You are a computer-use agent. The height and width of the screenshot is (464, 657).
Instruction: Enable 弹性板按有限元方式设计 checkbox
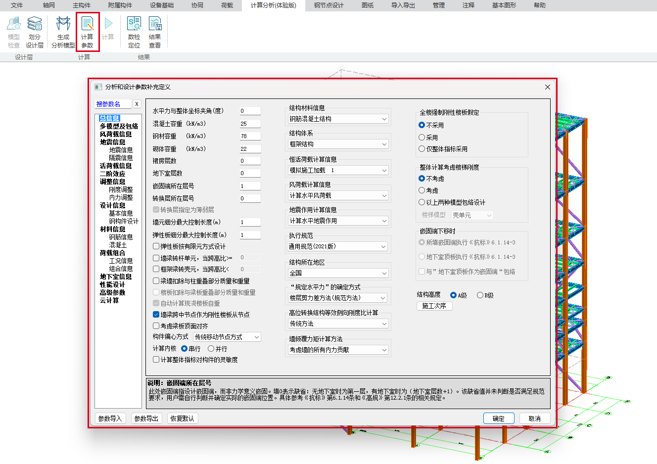156,246
